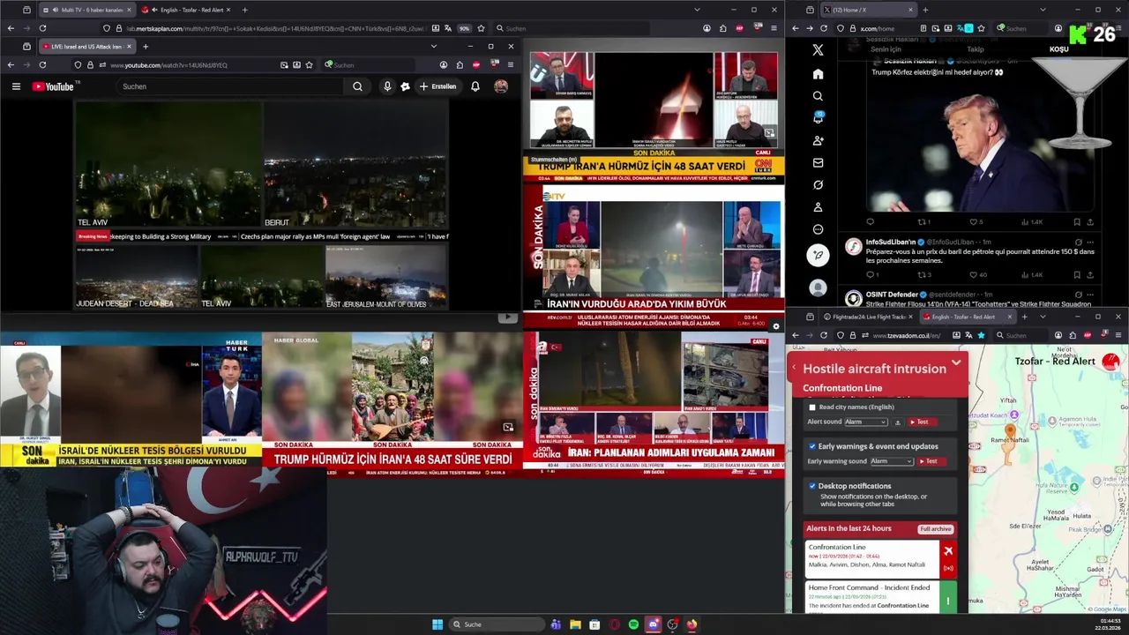Open X profile person icon
This screenshot has height=635, width=1129.
818,207
